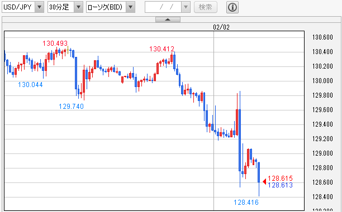Select the 130.044 low price label
This screenshot has width=342, height=212.
30,85
